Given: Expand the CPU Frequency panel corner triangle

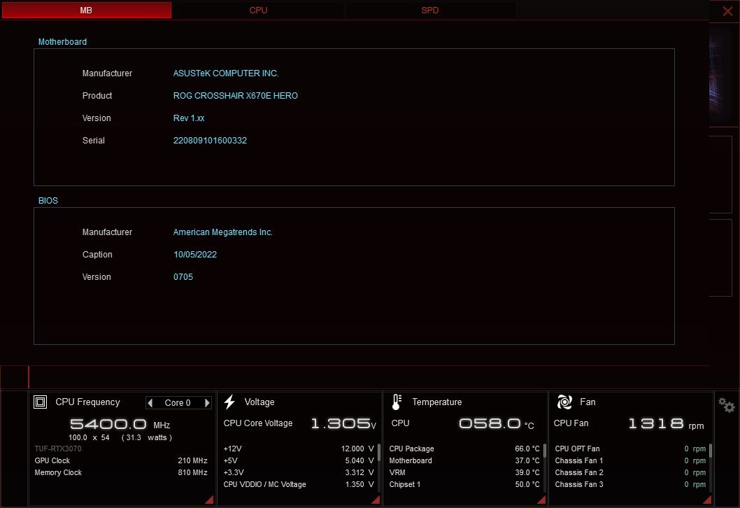Looking at the screenshot, I should tap(209, 500).
